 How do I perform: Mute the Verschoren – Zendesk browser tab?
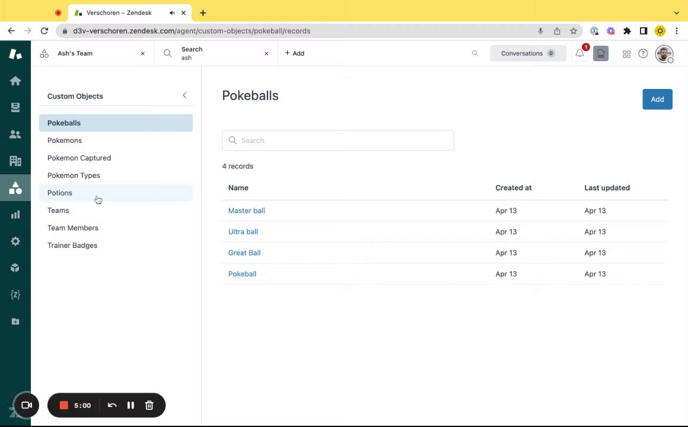[172, 12]
